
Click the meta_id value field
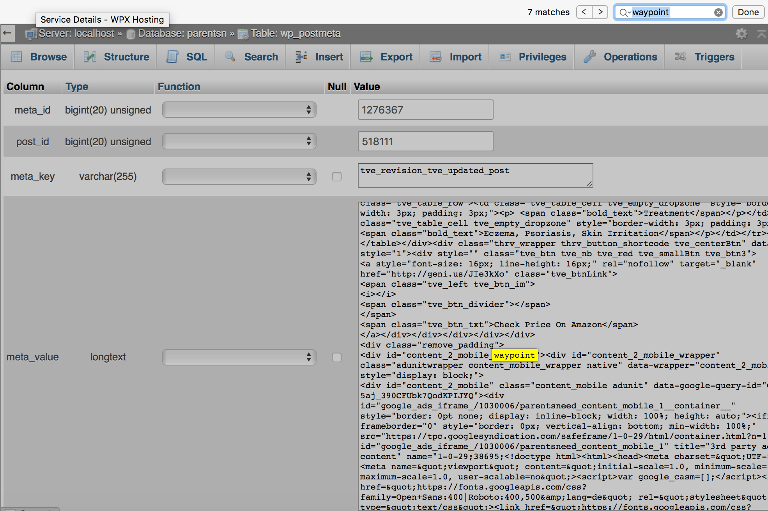[x=425, y=110]
